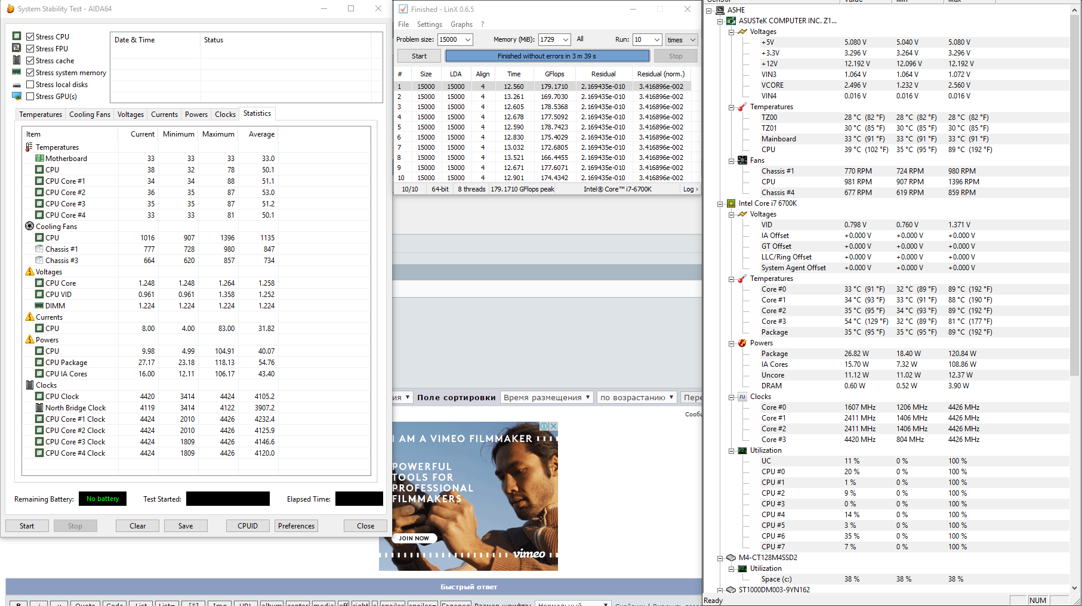Viewport: 1082px width, 606px height.
Task: Click the CPUID button
Action: pyautogui.click(x=248, y=525)
